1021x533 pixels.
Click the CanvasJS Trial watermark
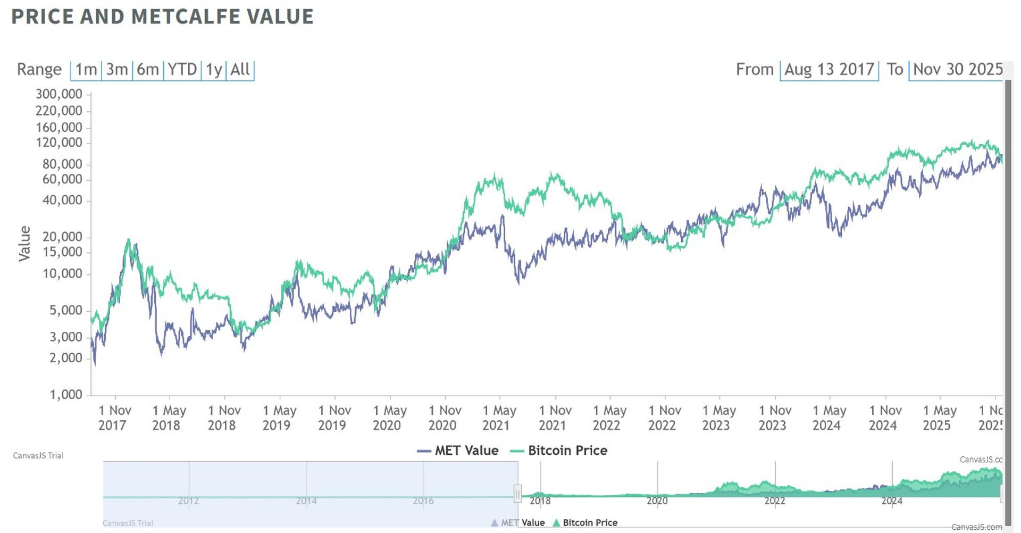click(x=38, y=455)
